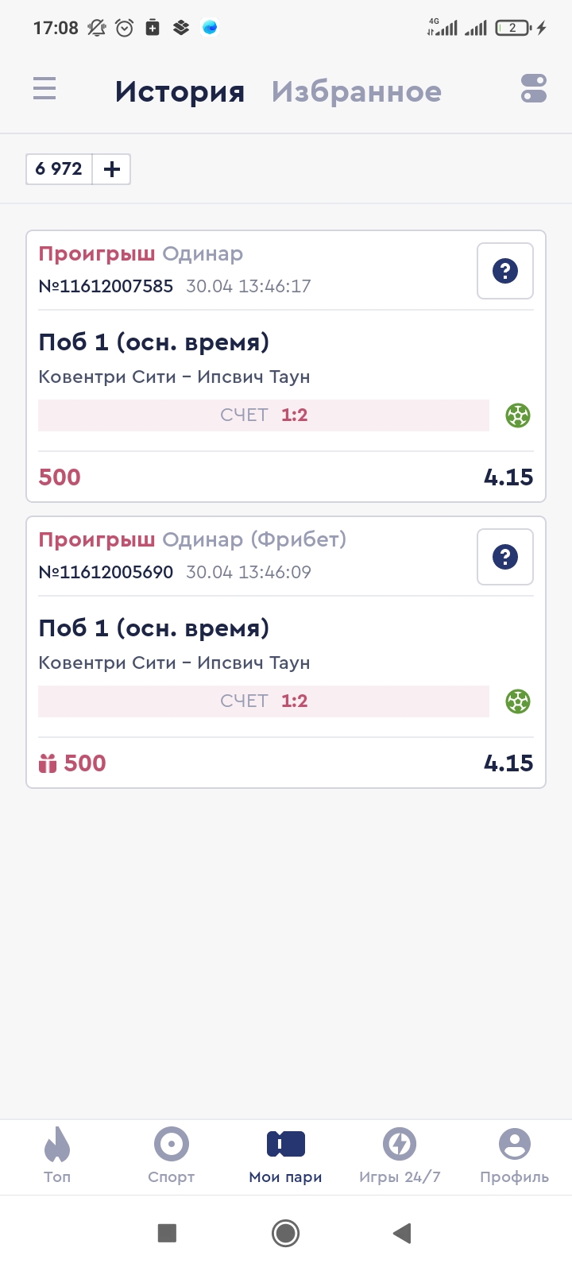Tap the plus button to add funds
This screenshot has width=572, height=1271.
pyautogui.click(x=112, y=169)
